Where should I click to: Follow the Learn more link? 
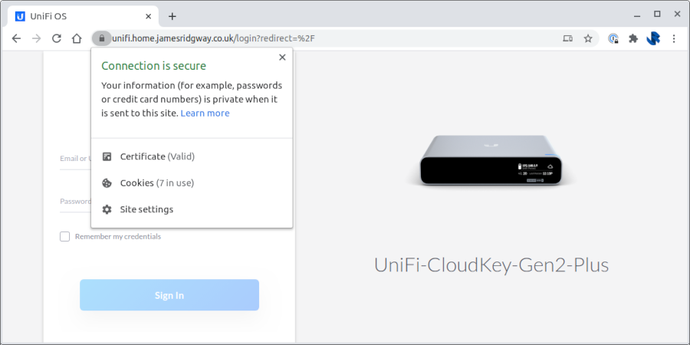click(x=205, y=113)
